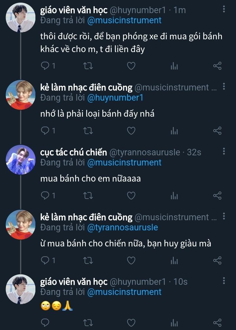
Task: Retweet the "thôi được rồi" tweet
Action: pyautogui.click(x=88, y=66)
